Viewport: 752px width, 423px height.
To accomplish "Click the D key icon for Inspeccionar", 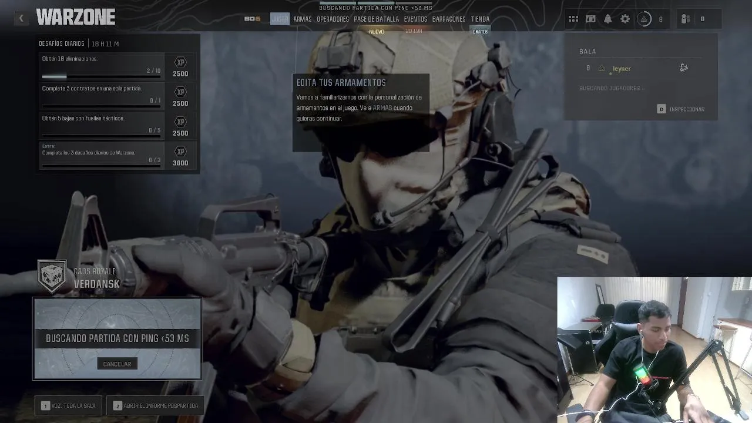I will (x=662, y=109).
